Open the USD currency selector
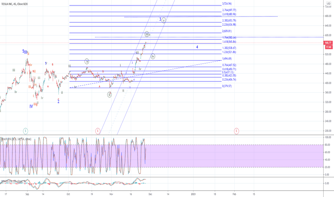The width and height of the screenshot is (334, 197). pos(329,4)
